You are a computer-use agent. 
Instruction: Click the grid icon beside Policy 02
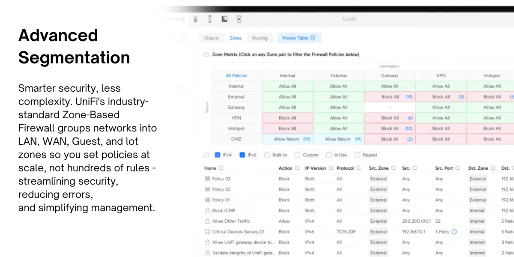point(208,189)
